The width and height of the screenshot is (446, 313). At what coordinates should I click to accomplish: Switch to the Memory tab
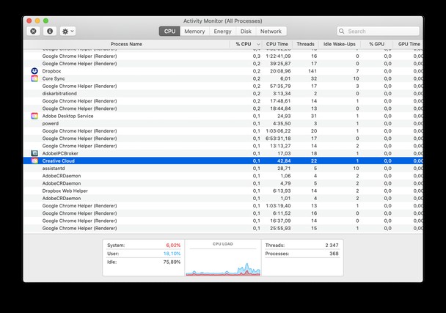pos(194,31)
